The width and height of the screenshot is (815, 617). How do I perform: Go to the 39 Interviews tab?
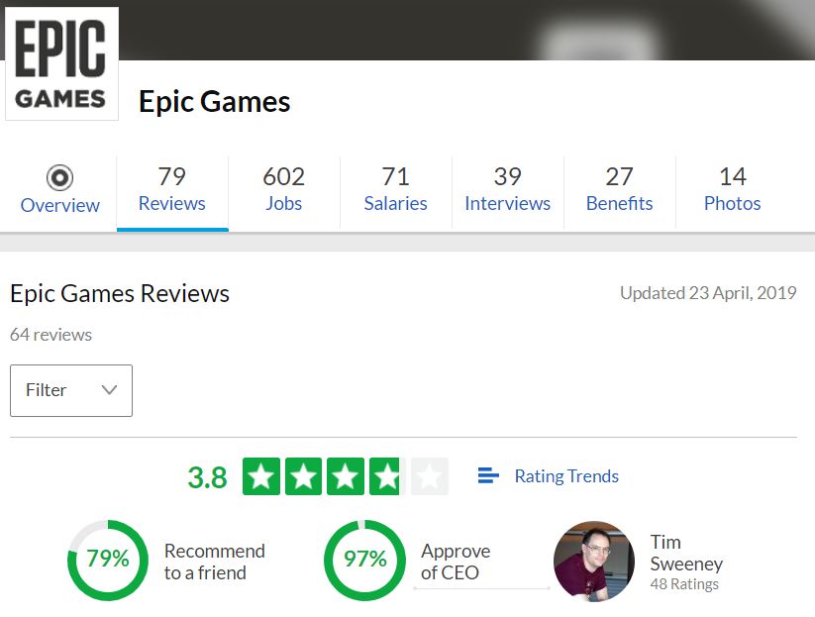pos(507,192)
